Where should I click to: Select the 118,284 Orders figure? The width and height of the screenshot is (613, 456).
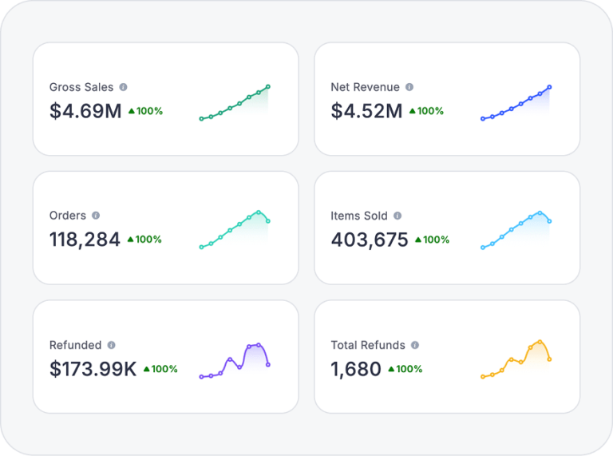coord(85,240)
